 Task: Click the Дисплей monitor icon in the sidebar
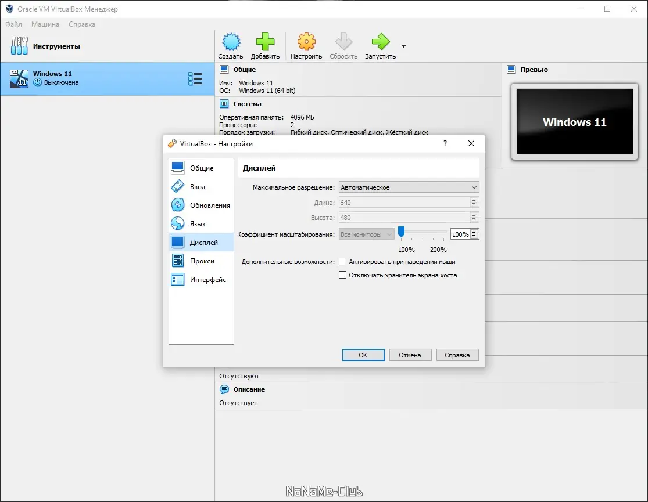pyautogui.click(x=178, y=243)
